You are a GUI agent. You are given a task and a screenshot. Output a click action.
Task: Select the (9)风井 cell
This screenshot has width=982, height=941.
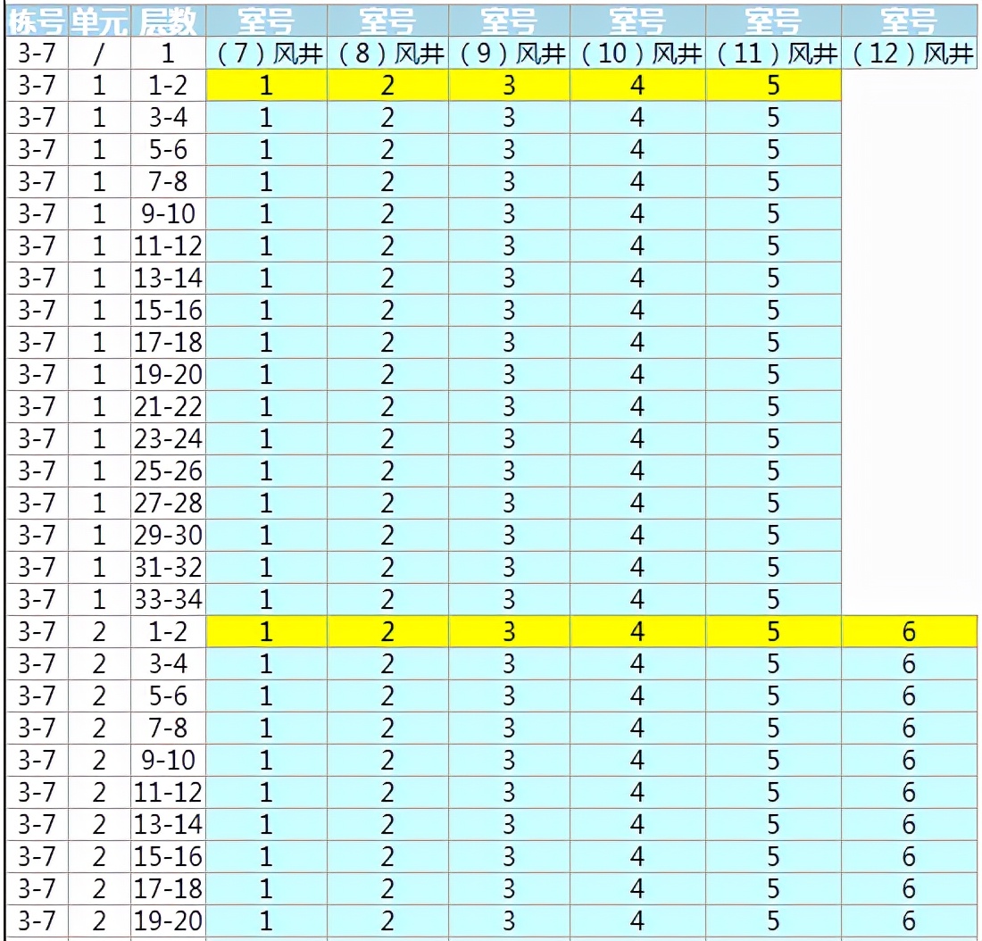pos(509,54)
